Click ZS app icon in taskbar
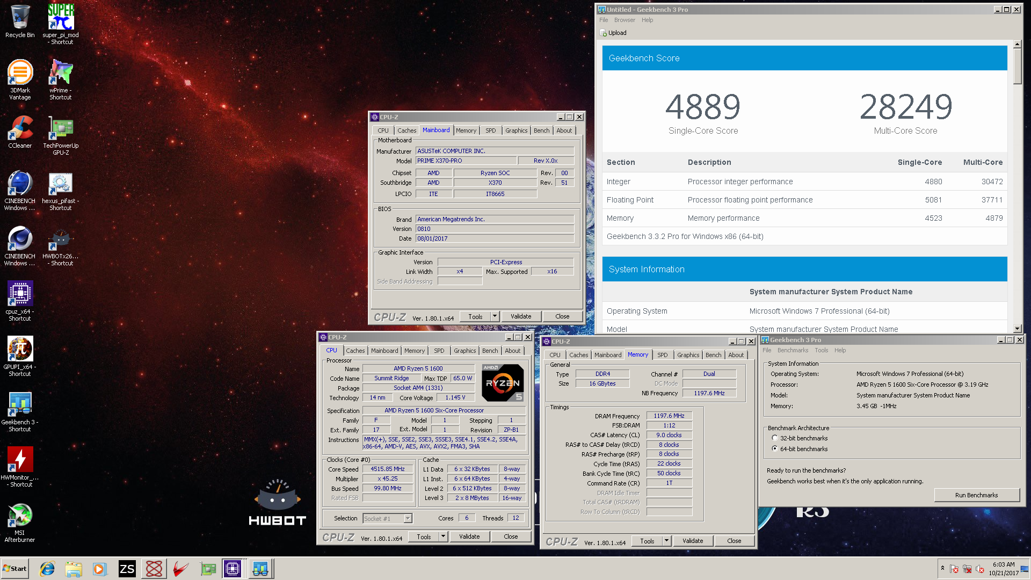The width and height of the screenshot is (1031, 580). pos(127,569)
